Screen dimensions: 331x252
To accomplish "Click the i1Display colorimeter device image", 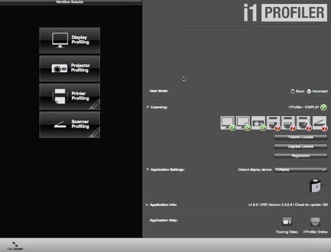I will point(316,186).
